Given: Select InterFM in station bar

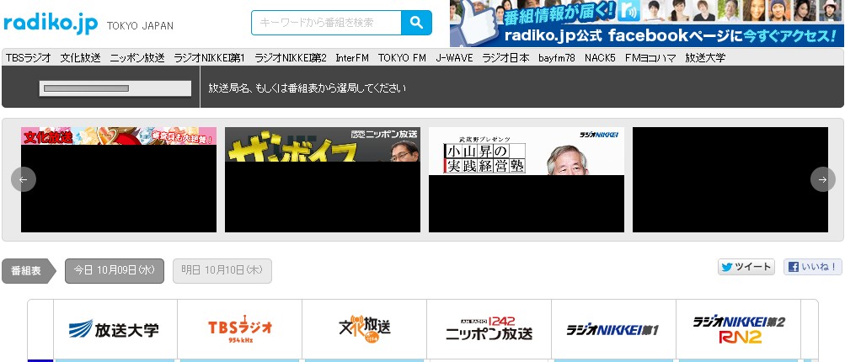Looking at the screenshot, I should pyautogui.click(x=352, y=57).
